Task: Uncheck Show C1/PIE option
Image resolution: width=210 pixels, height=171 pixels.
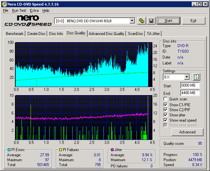Action: pos(166,105)
